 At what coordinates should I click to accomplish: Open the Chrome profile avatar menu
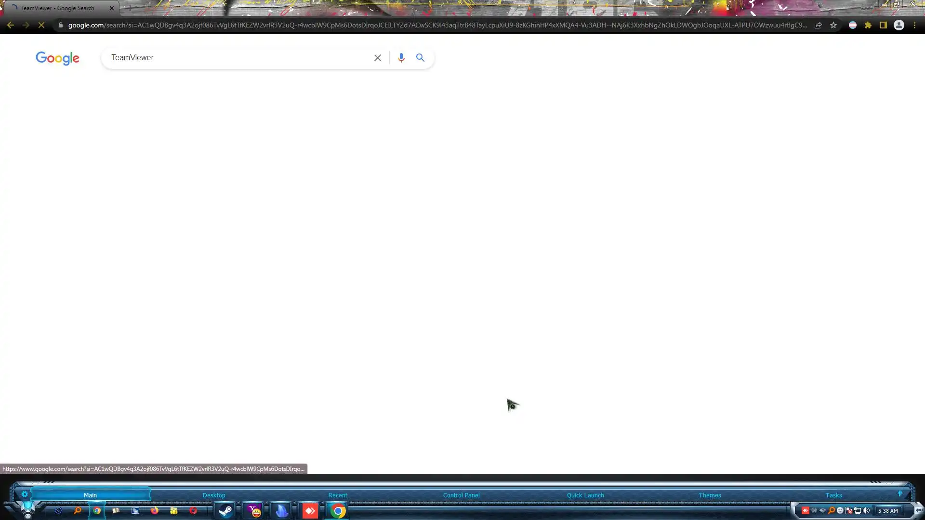tap(899, 25)
